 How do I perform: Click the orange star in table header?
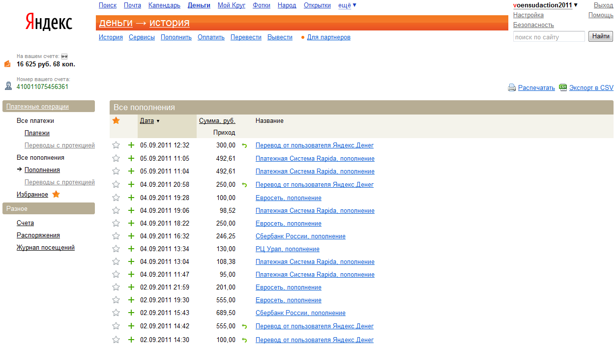click(x=116, y=120)
